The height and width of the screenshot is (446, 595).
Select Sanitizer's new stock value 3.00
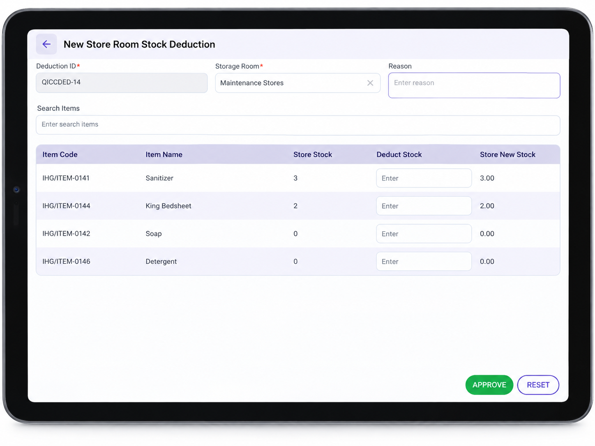487,178
